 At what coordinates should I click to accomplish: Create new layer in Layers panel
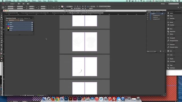[x=160, y=51]
